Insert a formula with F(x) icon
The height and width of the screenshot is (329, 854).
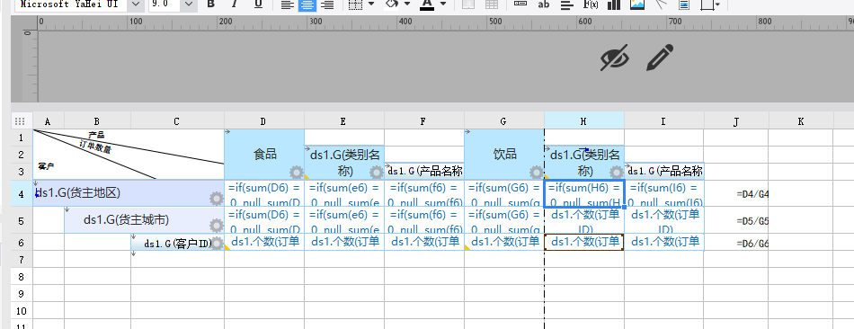tap(591, 4)
